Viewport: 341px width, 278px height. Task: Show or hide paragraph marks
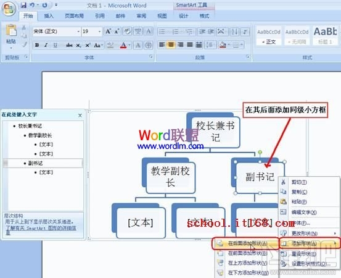coord(245,32)
